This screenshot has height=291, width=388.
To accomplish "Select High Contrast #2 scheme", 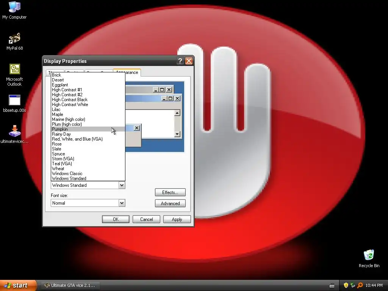I will coord(88,95).
